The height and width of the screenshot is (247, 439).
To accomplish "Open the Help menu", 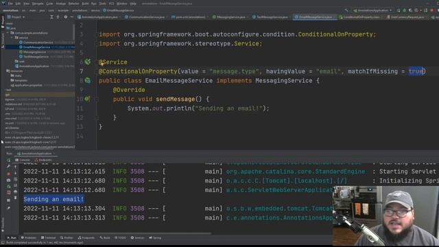I will (133, 3).
